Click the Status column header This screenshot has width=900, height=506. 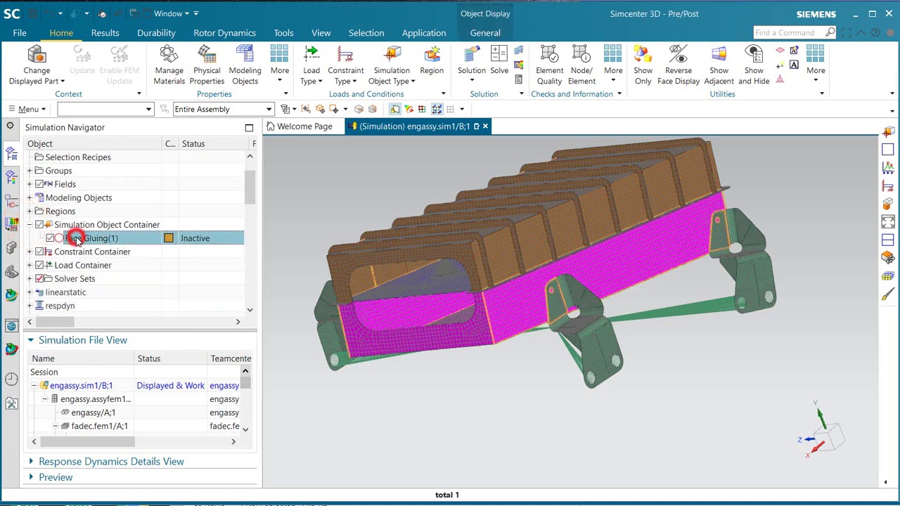point(193,144)
